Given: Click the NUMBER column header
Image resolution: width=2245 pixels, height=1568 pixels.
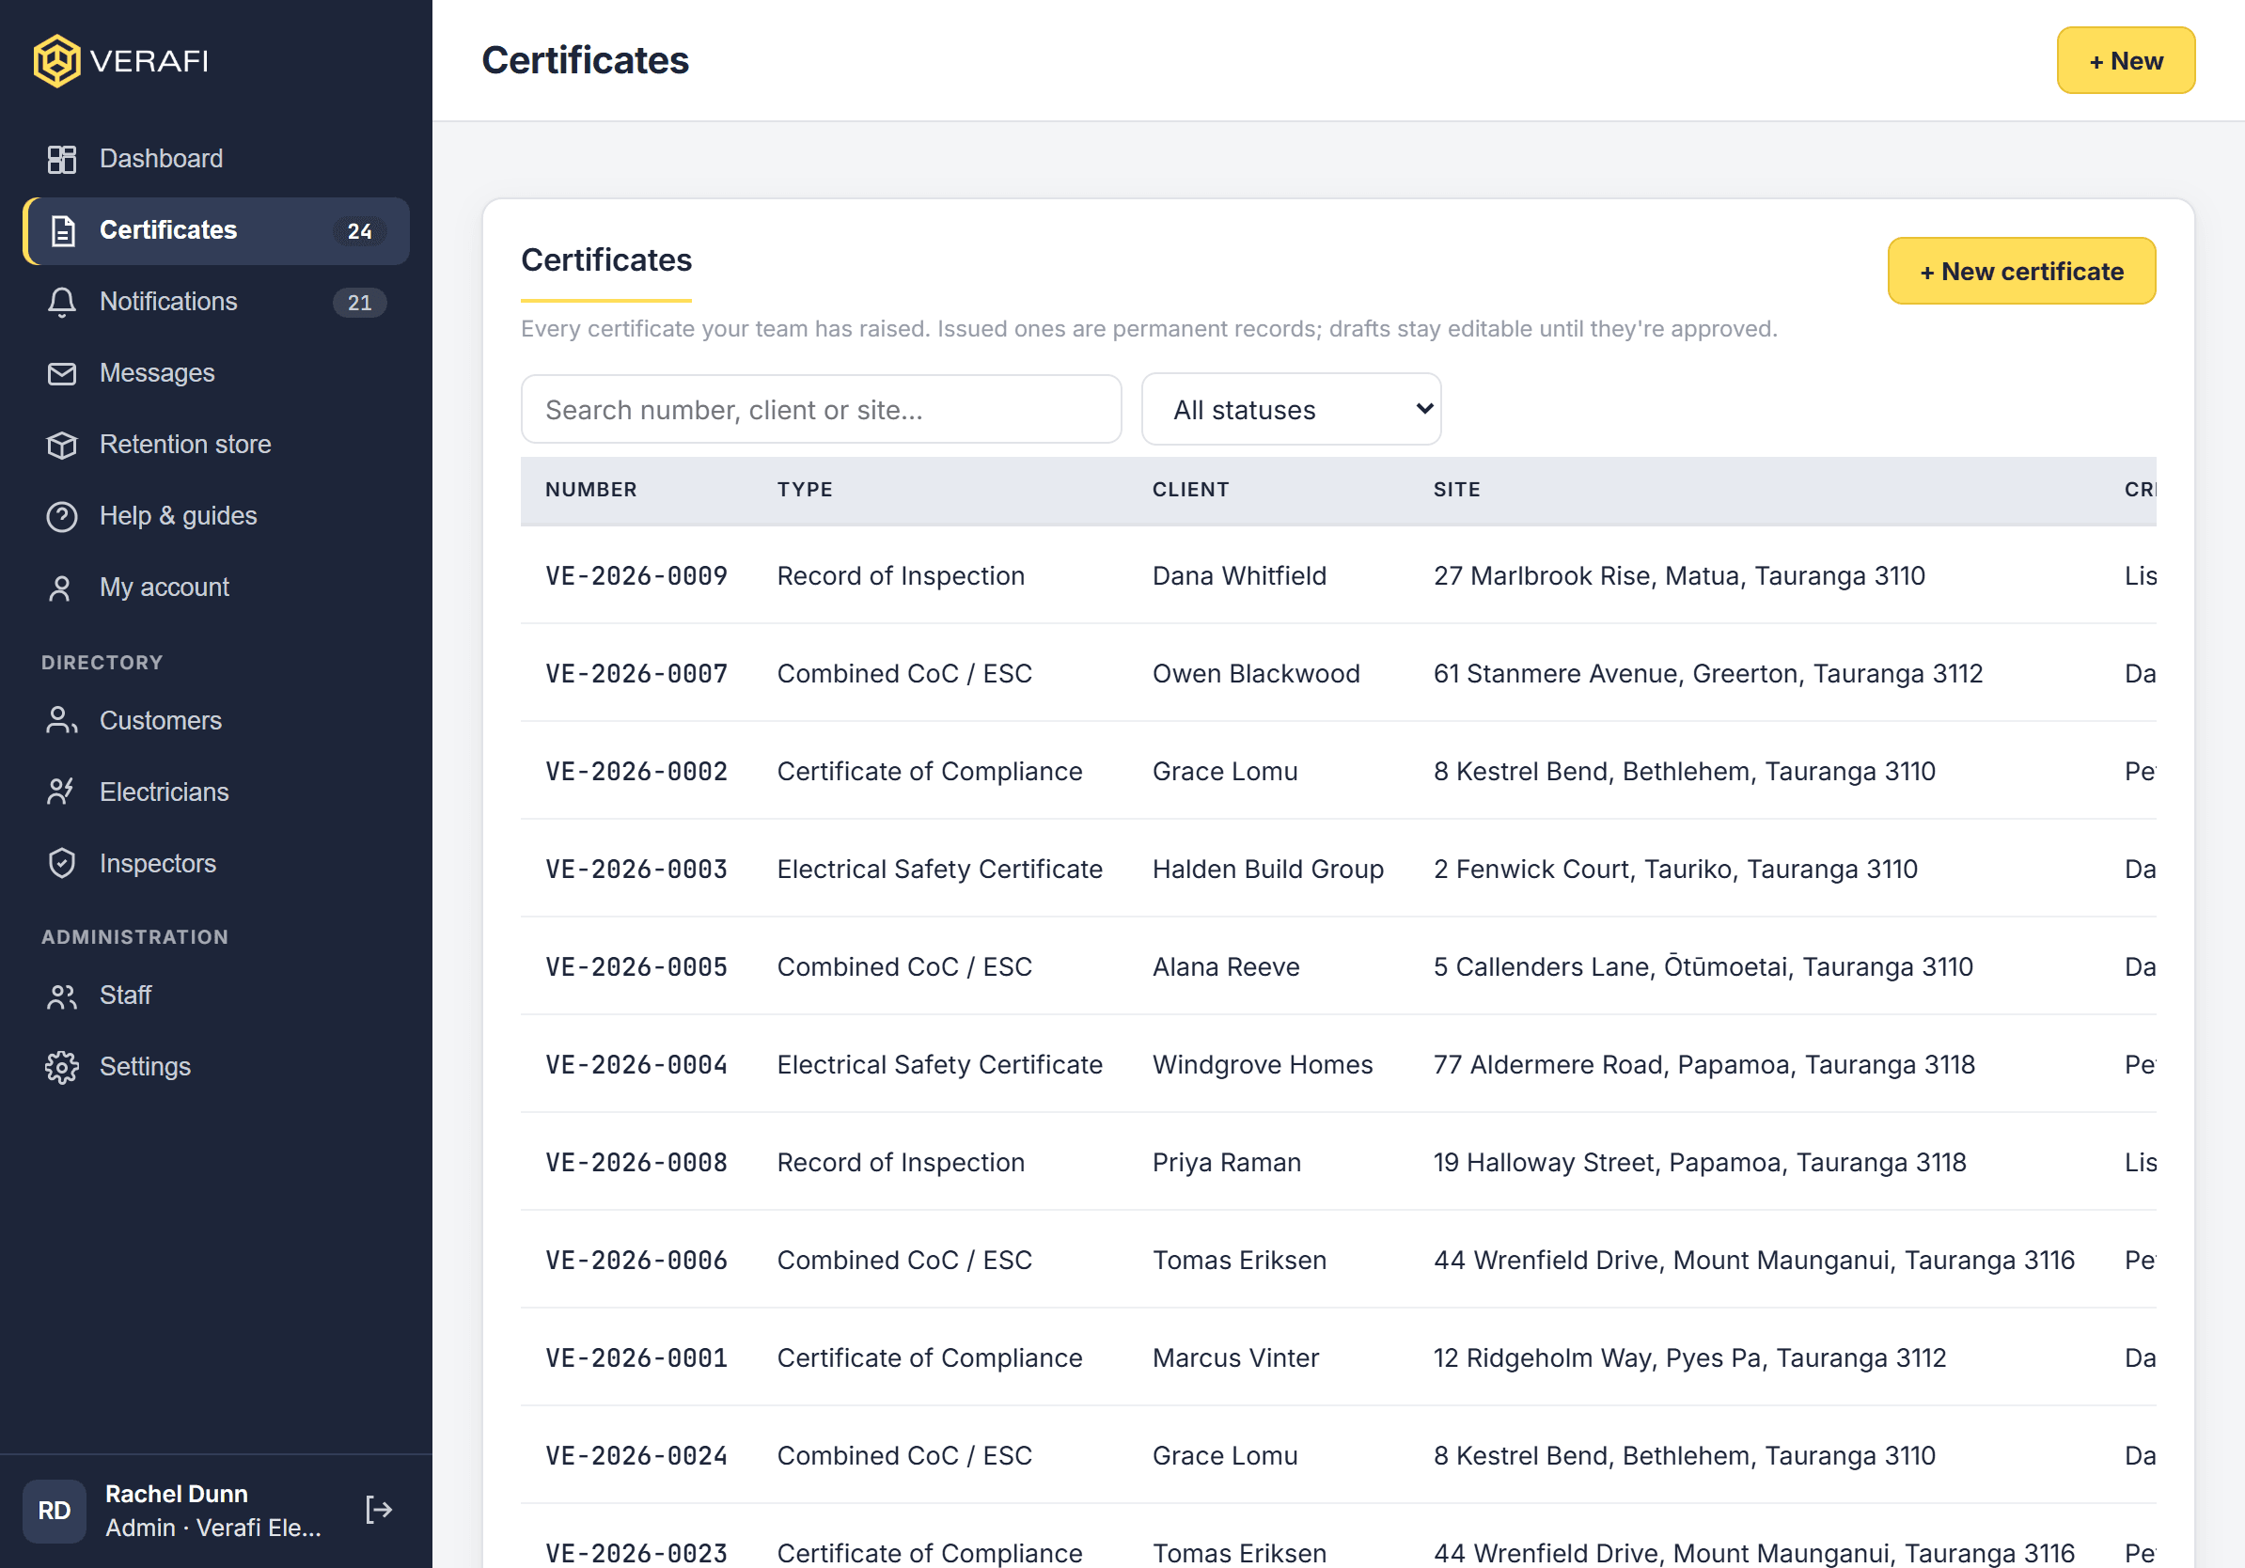Looking at the screenshot, I should pyautogui.click(x=590, y=490).
